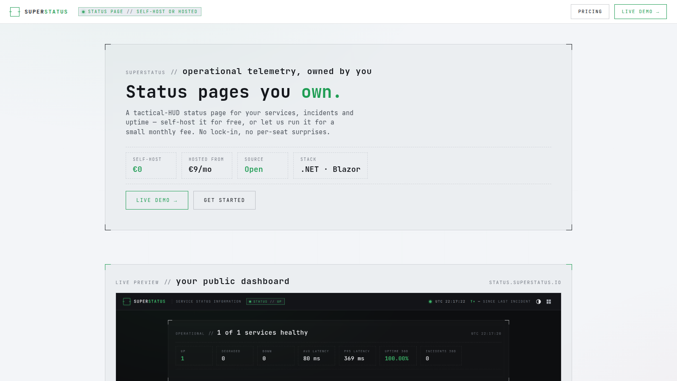The width and height of the screenshot is (677, 381).
Task: Open the Pricing page from header
Action: pyautogui.click(x=590, y=12)
